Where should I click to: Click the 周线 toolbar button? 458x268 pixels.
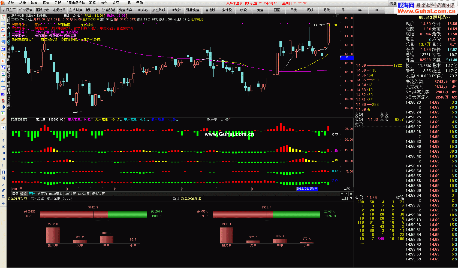310,10
